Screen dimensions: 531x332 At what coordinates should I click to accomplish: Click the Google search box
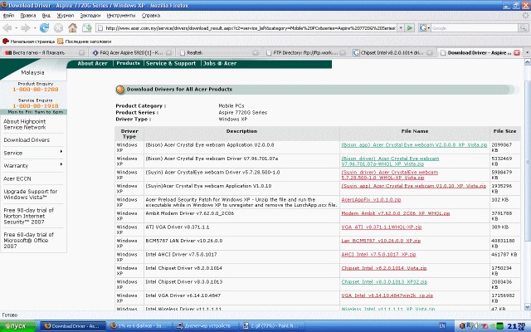(475, 28)
